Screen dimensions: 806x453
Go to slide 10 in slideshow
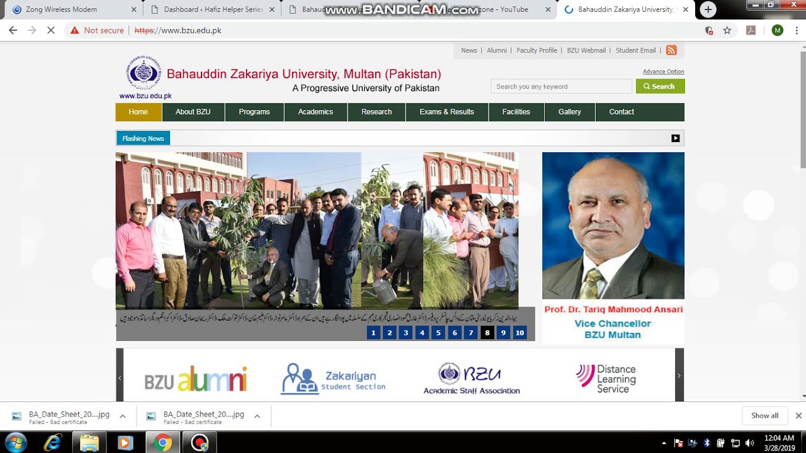pyautogui.click(x=519, y=333)
